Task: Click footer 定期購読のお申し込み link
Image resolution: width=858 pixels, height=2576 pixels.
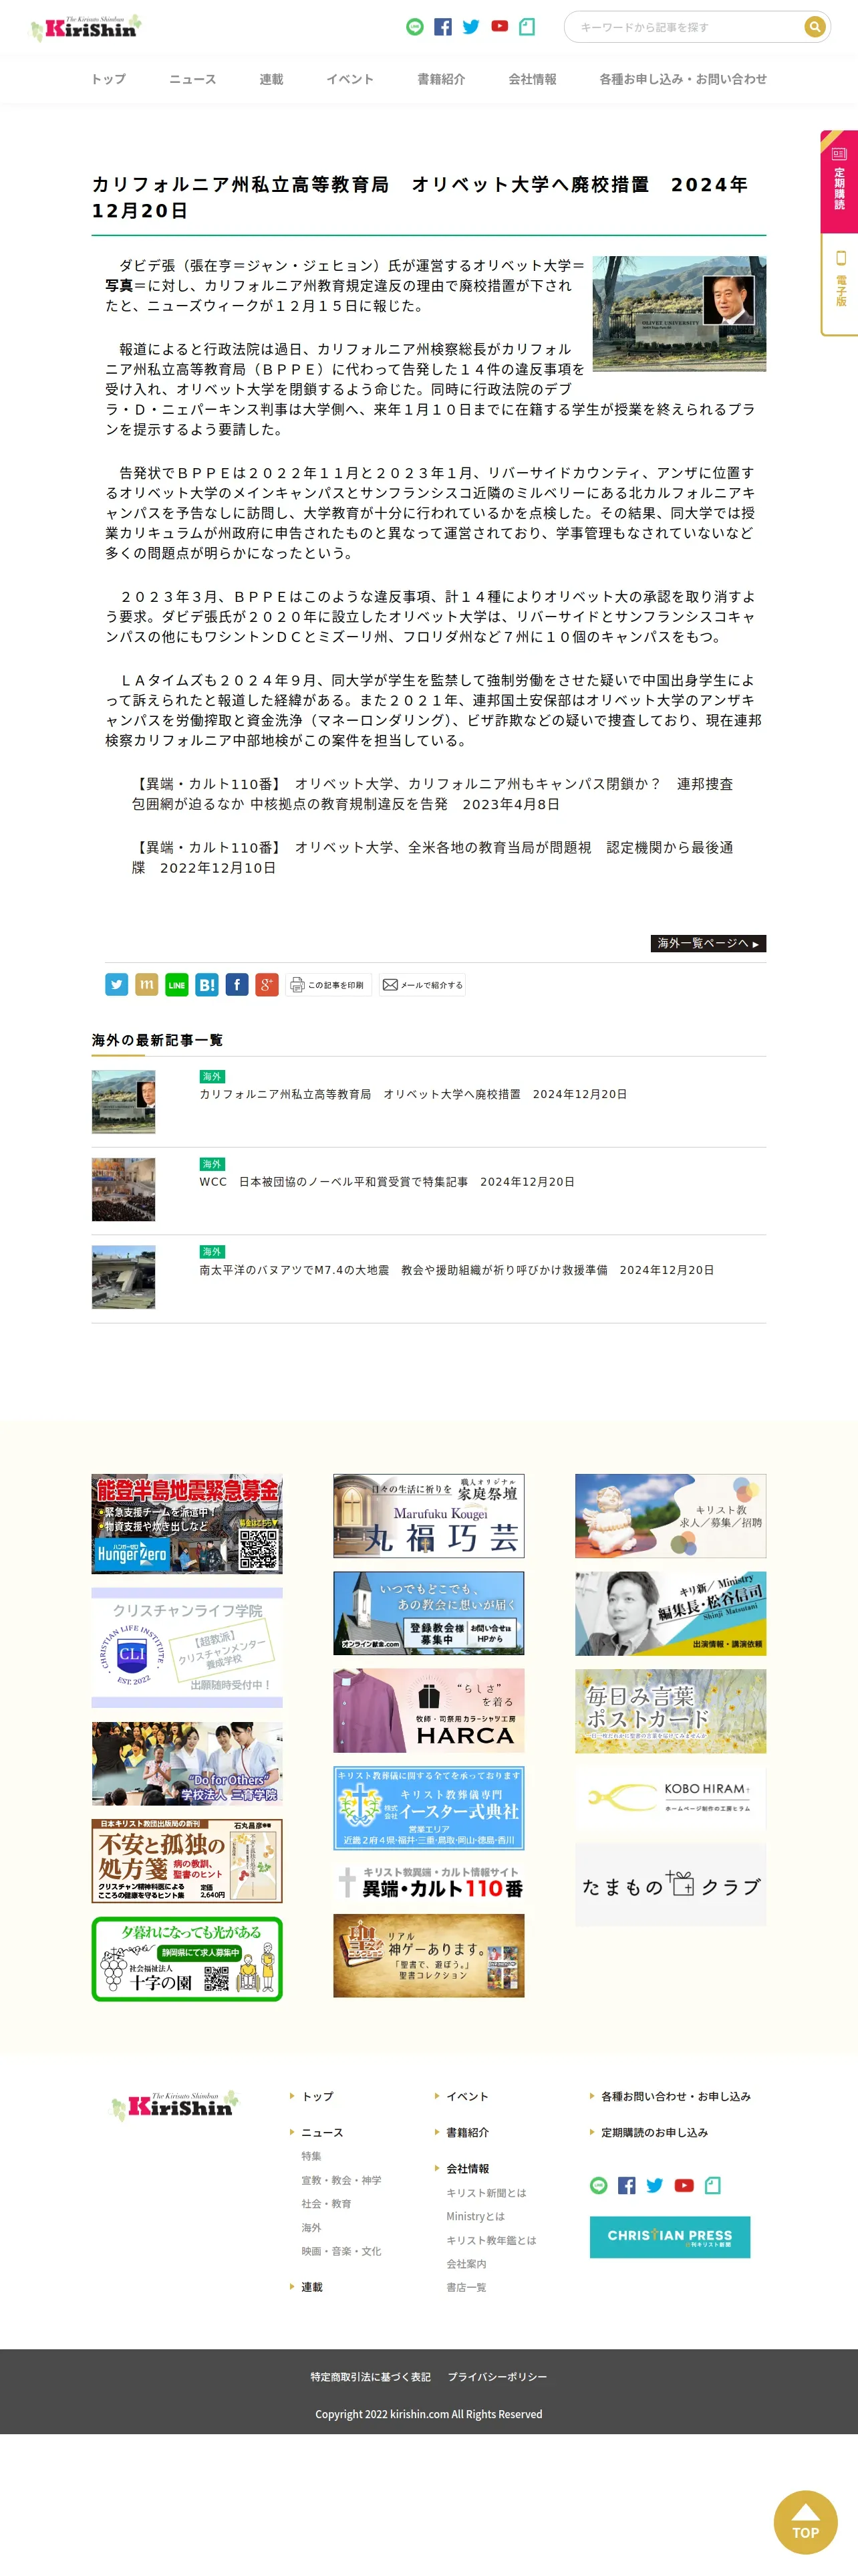Action: click(654, 2132)
